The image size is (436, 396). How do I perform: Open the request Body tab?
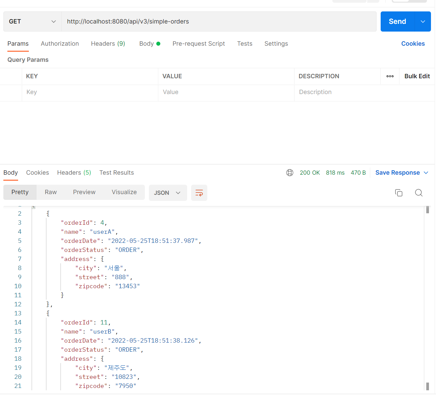coord(150,44)
